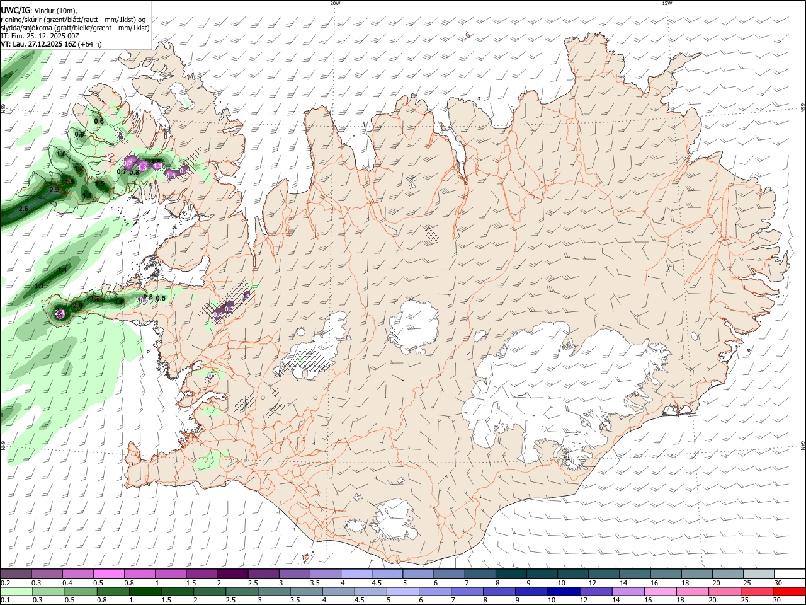Select rain legend swatch between 3 and 3.5
Screen dimensions: 806x605
pos(274,591)
